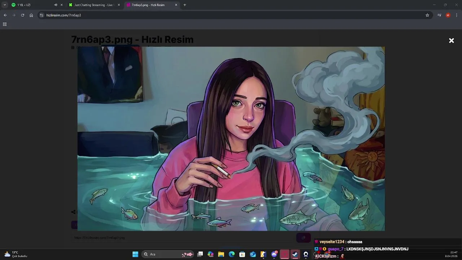The height and width of the screenshot is (260, 462).
Task: Close the Just Chatting Streaming tab
Action: [x=119, y=5]
